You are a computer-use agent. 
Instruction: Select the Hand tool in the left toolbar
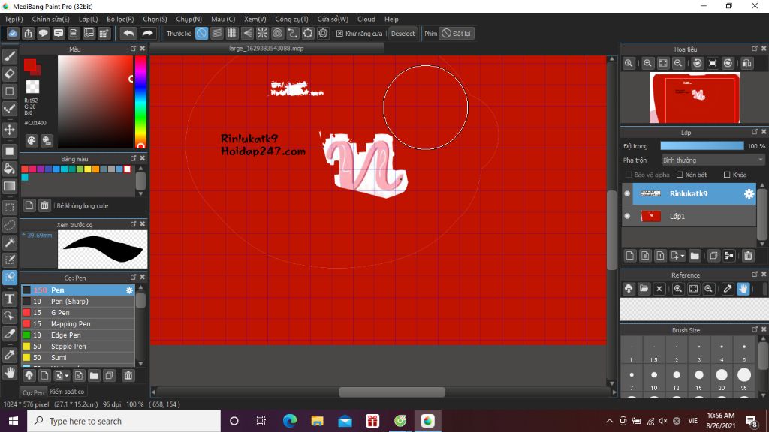(9, 373)
